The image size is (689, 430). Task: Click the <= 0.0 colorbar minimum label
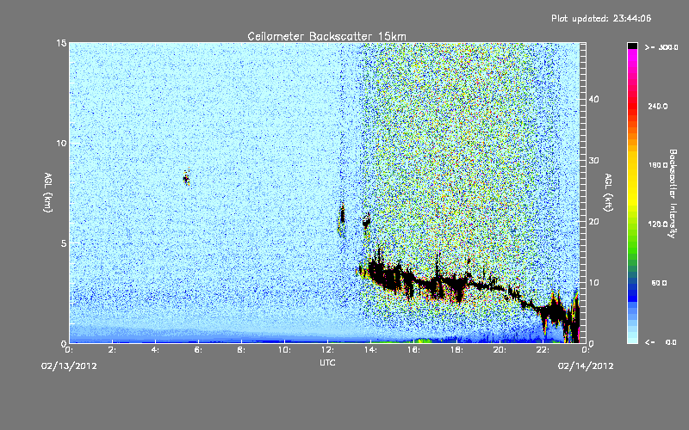point(661,341)
